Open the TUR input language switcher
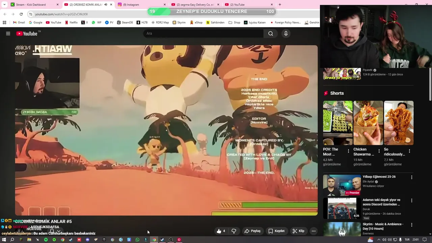This screenshot has height=243, width=432. coord(407,240)
